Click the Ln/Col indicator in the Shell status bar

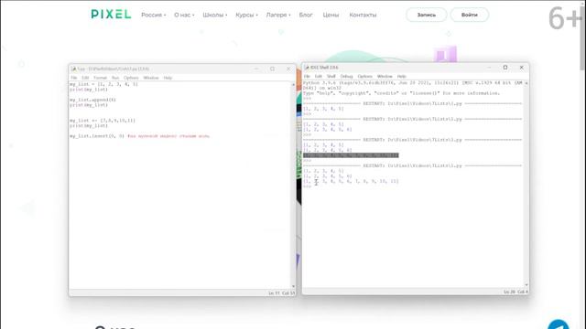point(515,292)
